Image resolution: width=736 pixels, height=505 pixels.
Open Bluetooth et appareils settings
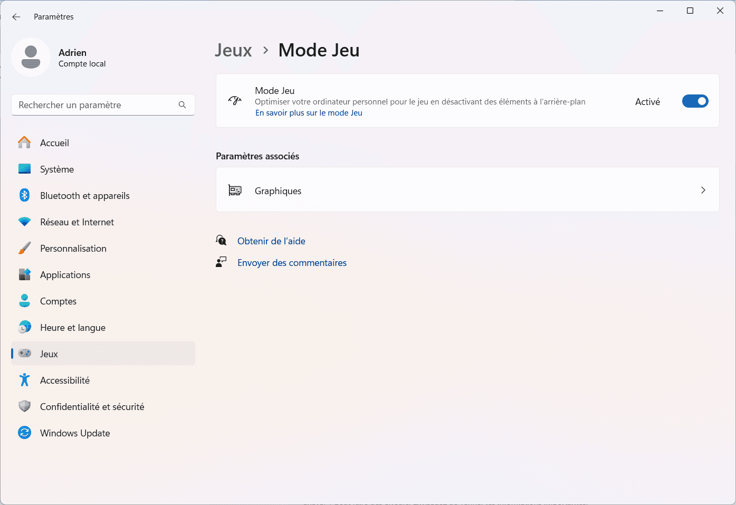103,196
